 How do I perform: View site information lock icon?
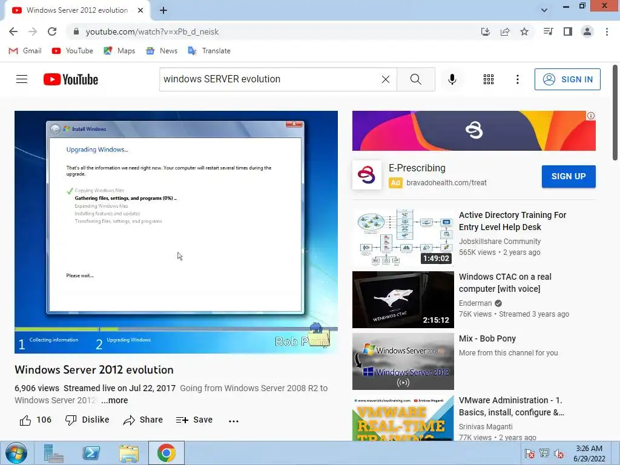click(x=76, y=31)
